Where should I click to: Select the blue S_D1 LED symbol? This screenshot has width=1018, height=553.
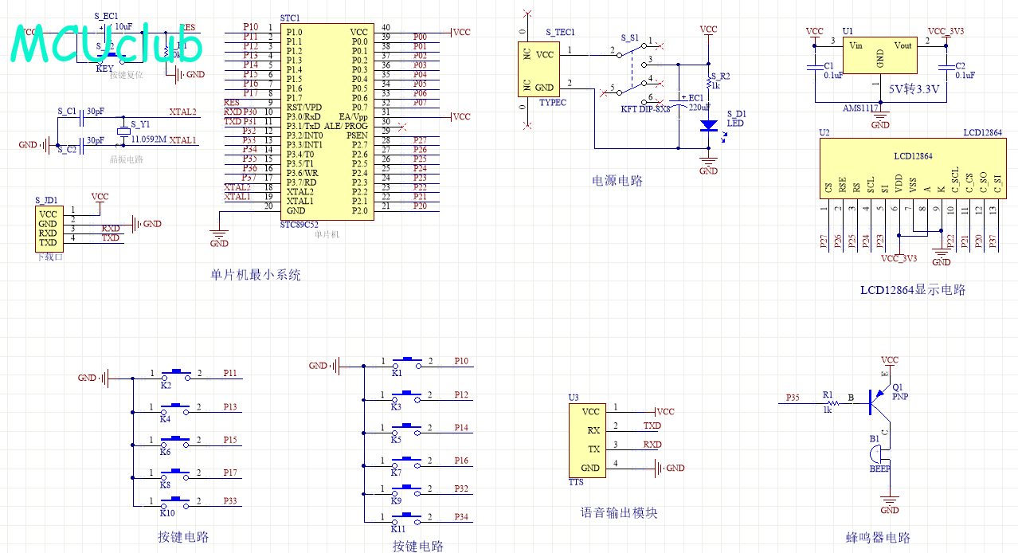pos(708,125)
